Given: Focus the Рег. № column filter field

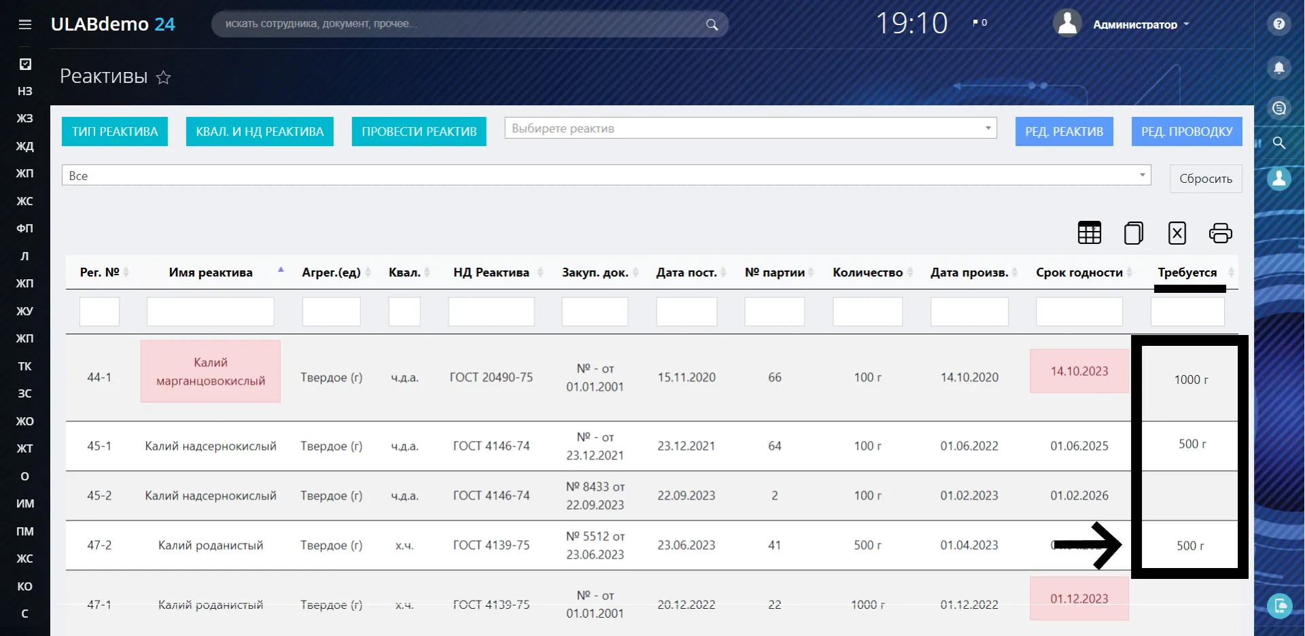Looking at the screenshot, I should point(99,312).
